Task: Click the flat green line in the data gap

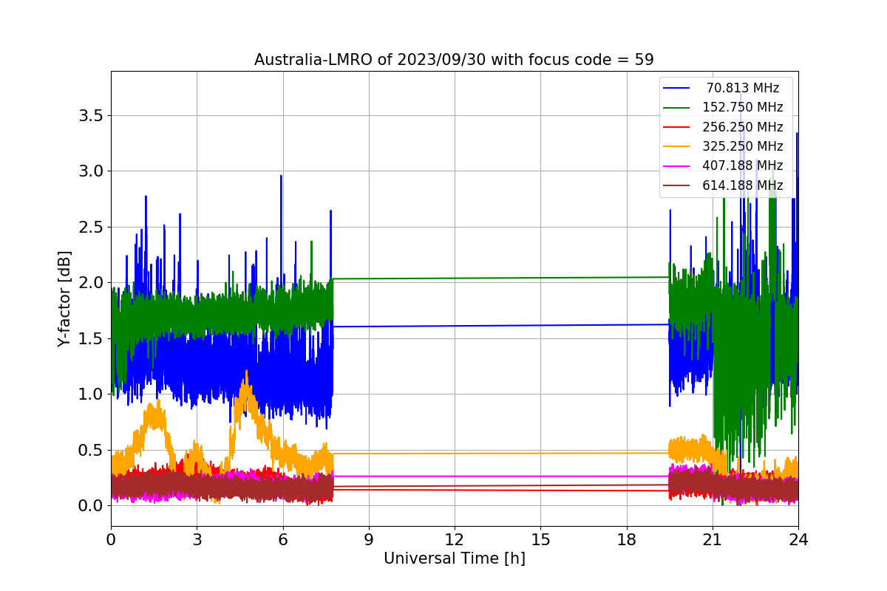Action: point(501,278)
